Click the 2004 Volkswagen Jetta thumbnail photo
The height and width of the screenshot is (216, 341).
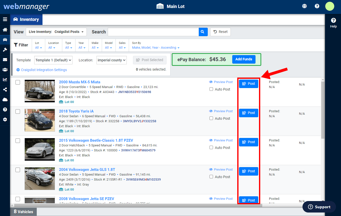39,179
